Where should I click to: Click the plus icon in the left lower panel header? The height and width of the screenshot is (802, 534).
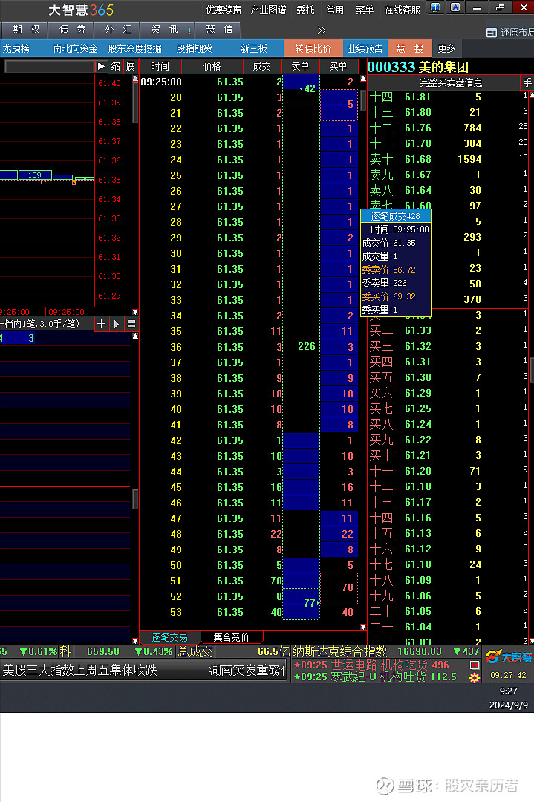(101, 324)
